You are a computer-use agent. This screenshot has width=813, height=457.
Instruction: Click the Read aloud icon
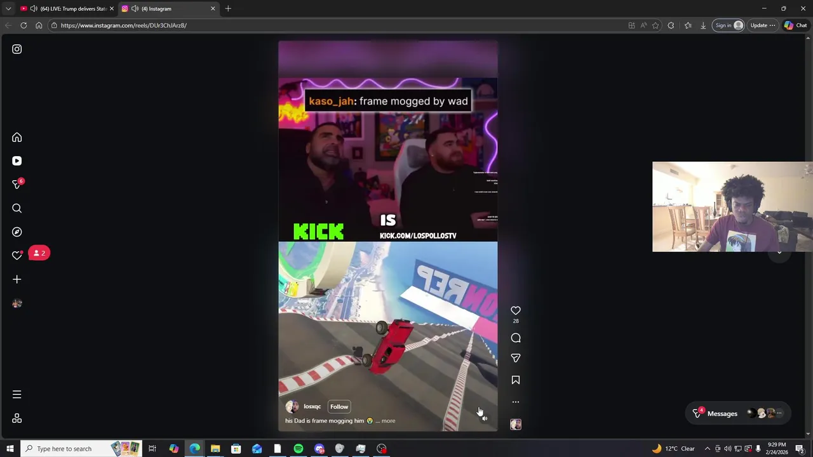click(x=643, y=25)
